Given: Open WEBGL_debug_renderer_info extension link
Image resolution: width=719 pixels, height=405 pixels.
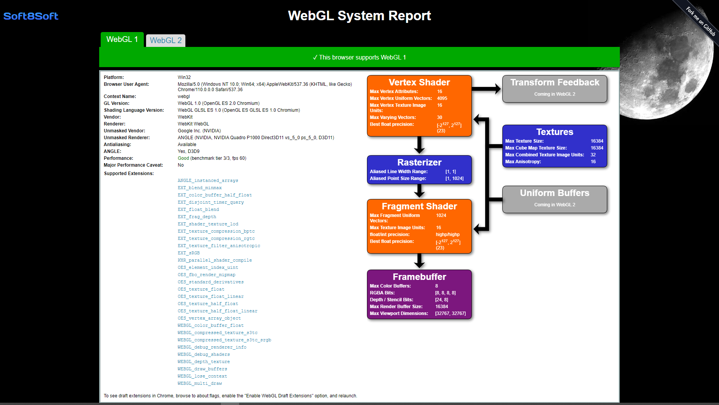Looking at the screenshot, I should point(212,347).
